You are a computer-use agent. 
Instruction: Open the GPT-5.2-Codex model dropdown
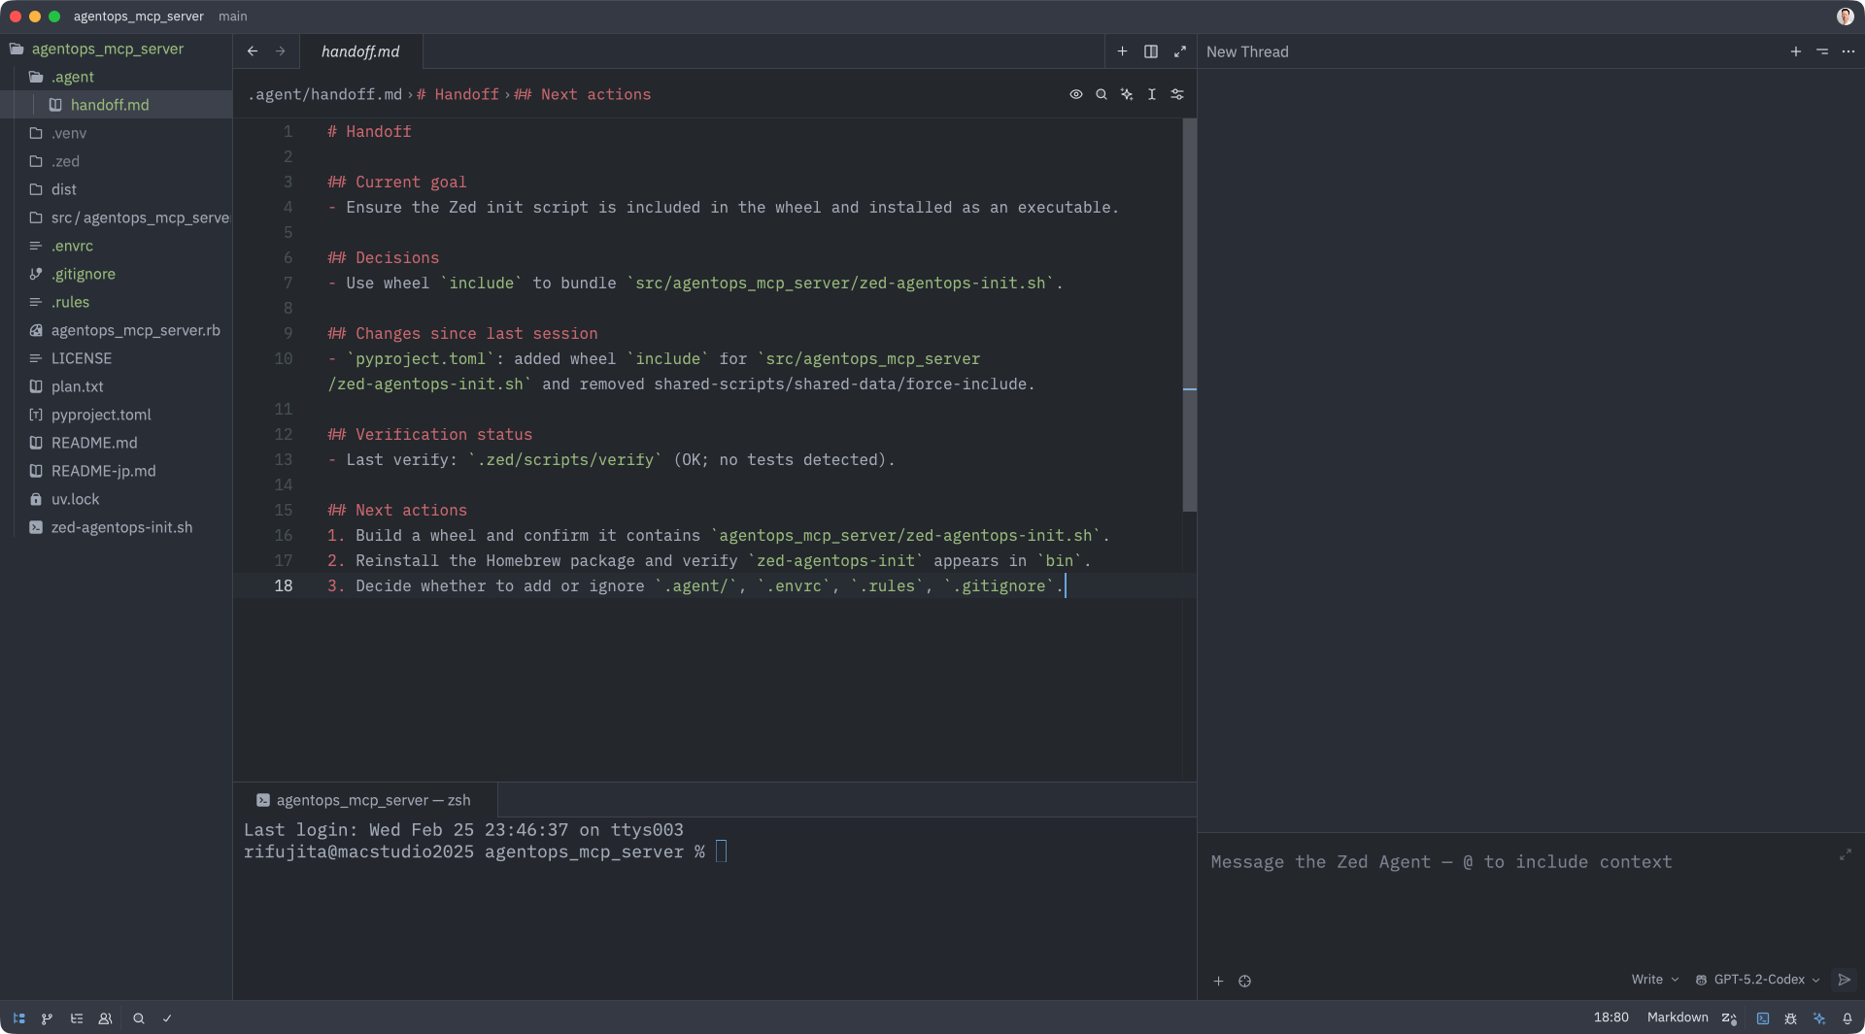coord(1758,980)
